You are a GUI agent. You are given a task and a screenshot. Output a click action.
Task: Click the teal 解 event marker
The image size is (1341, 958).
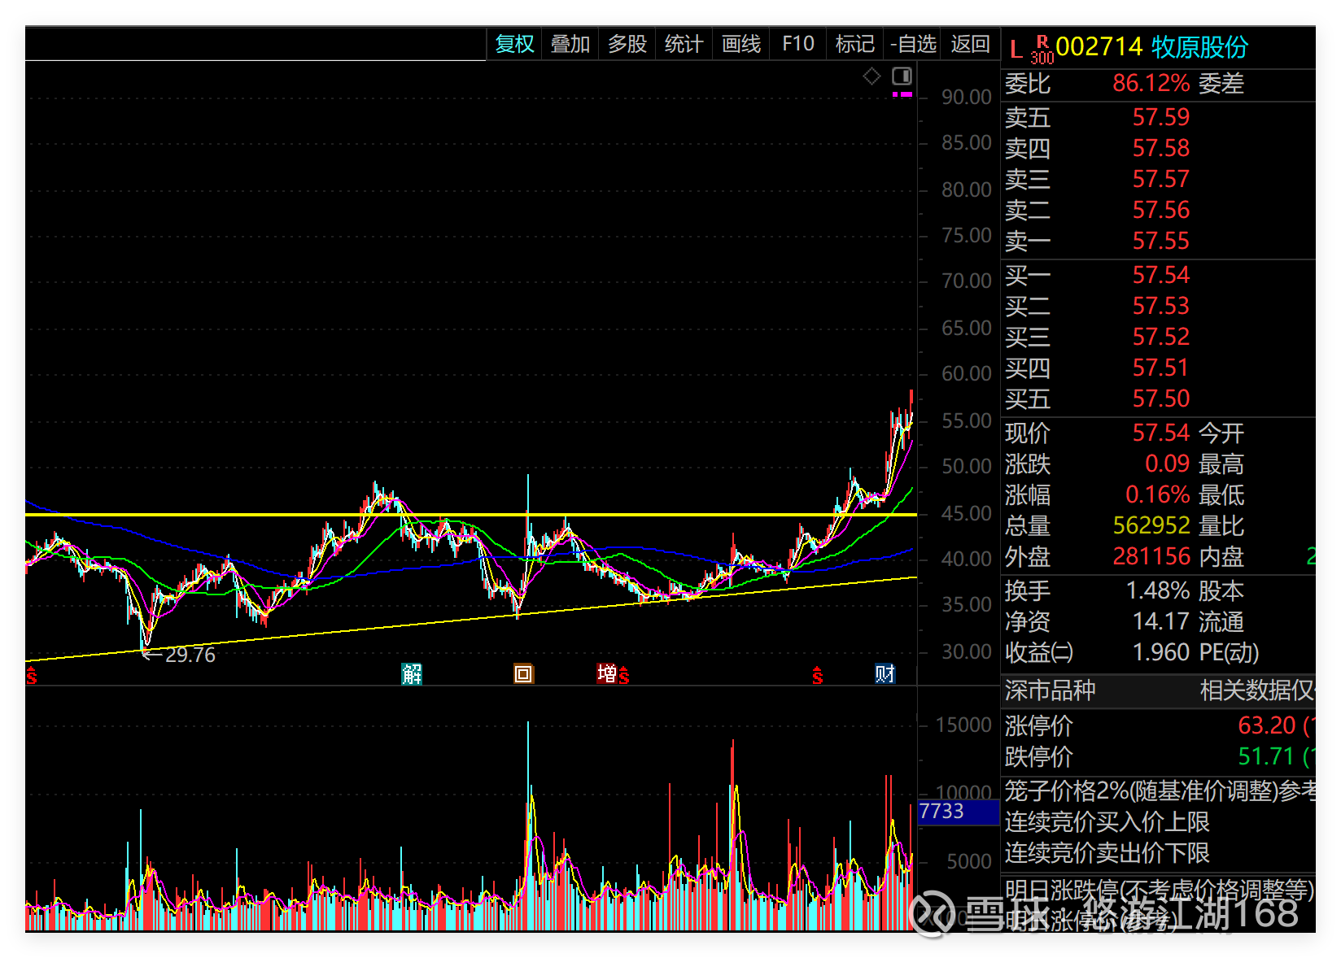pyautogui.click(x=412, y=673)
